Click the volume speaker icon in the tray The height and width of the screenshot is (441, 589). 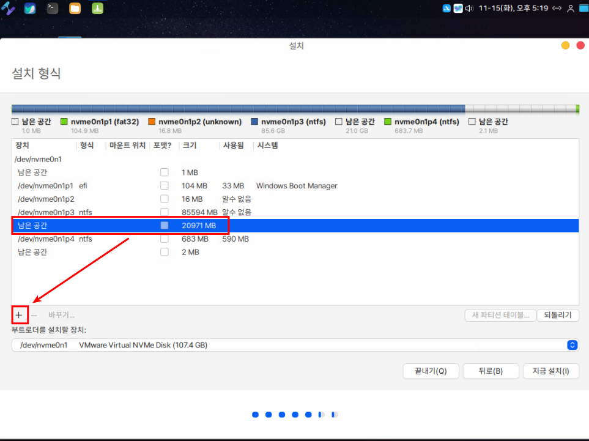click(469, 9)
